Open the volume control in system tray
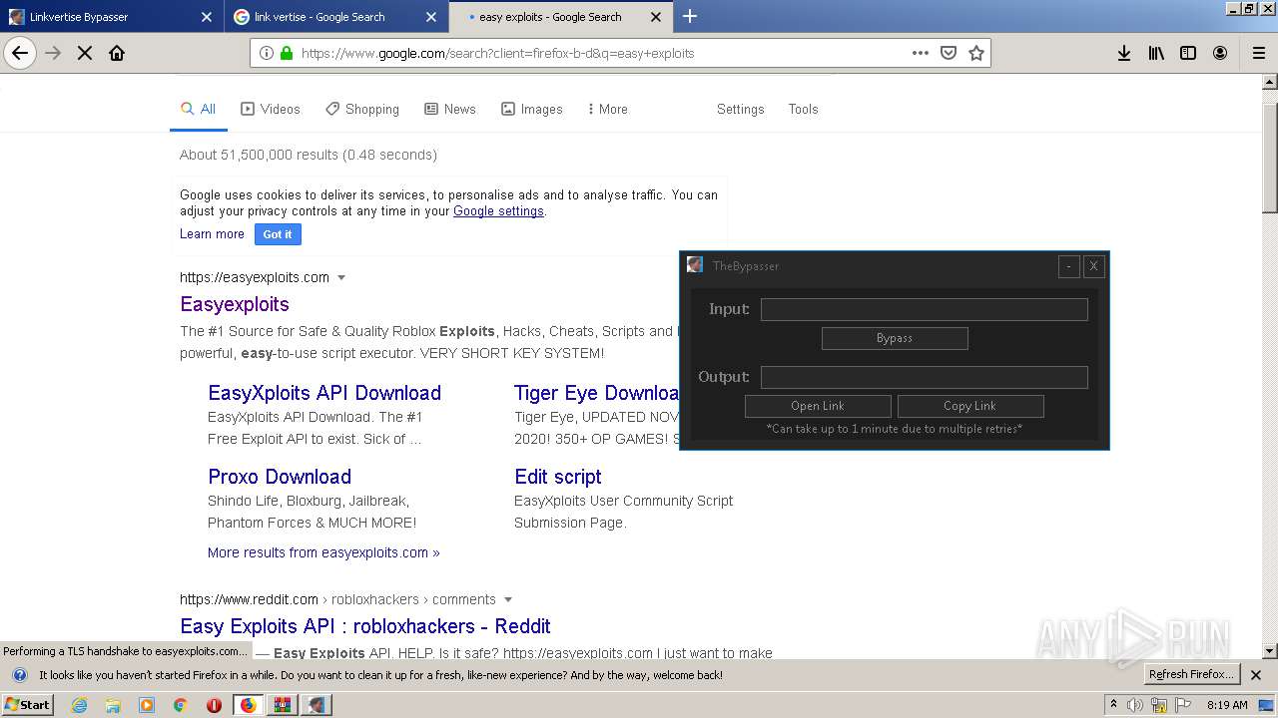The width and height of the screenshot is (1278, 718). tap(1135, 705)
